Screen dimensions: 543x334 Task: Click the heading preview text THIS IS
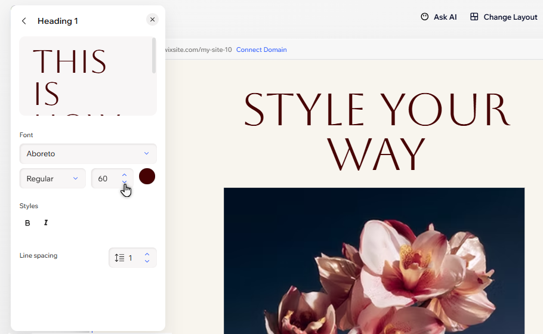pyautogui.click(x=69, y=77)
